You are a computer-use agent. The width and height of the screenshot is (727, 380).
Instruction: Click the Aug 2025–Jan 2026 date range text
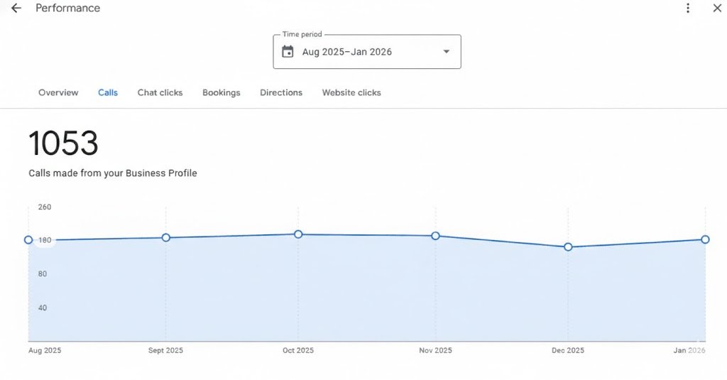(347, 52)
